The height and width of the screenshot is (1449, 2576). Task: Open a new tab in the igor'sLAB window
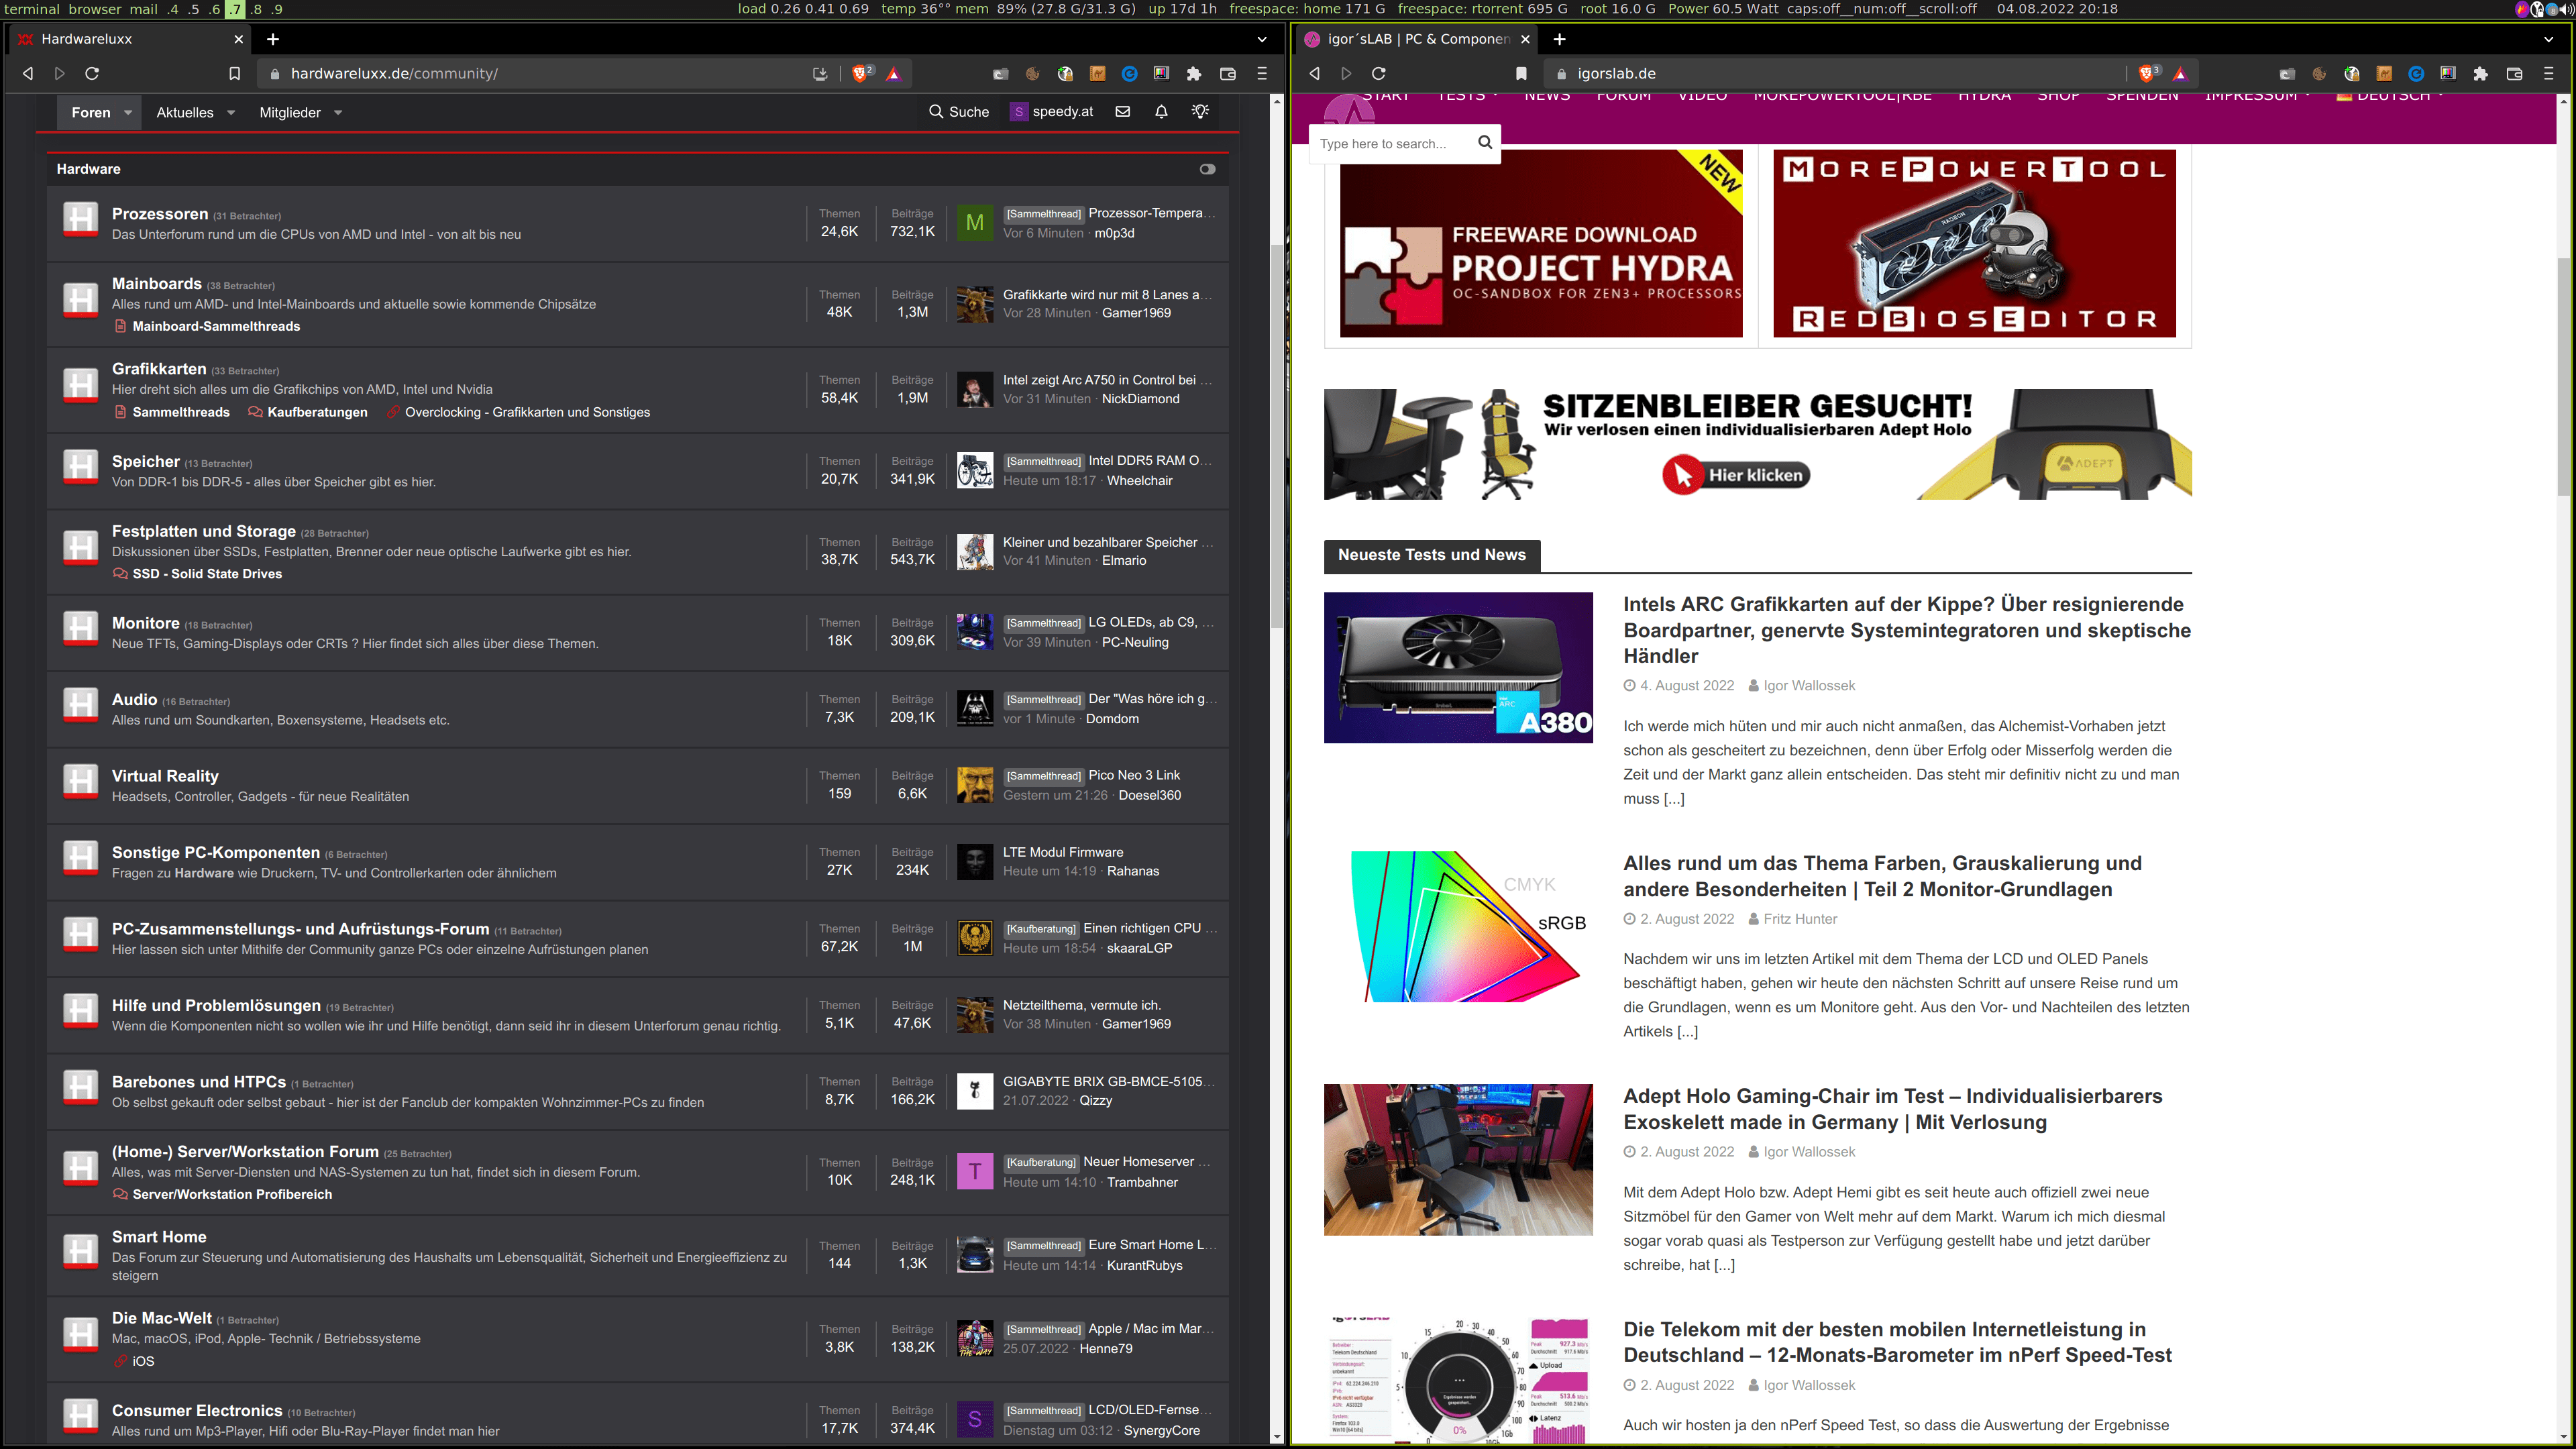pos(1560,39)
